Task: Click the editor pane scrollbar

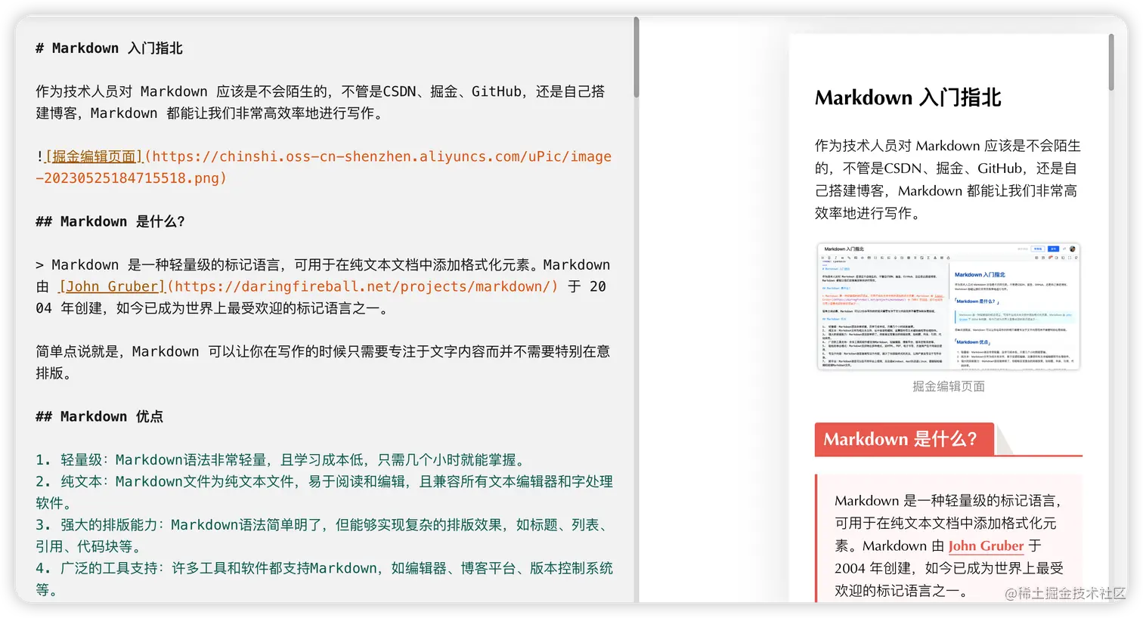Action: (x=636, y=58)
